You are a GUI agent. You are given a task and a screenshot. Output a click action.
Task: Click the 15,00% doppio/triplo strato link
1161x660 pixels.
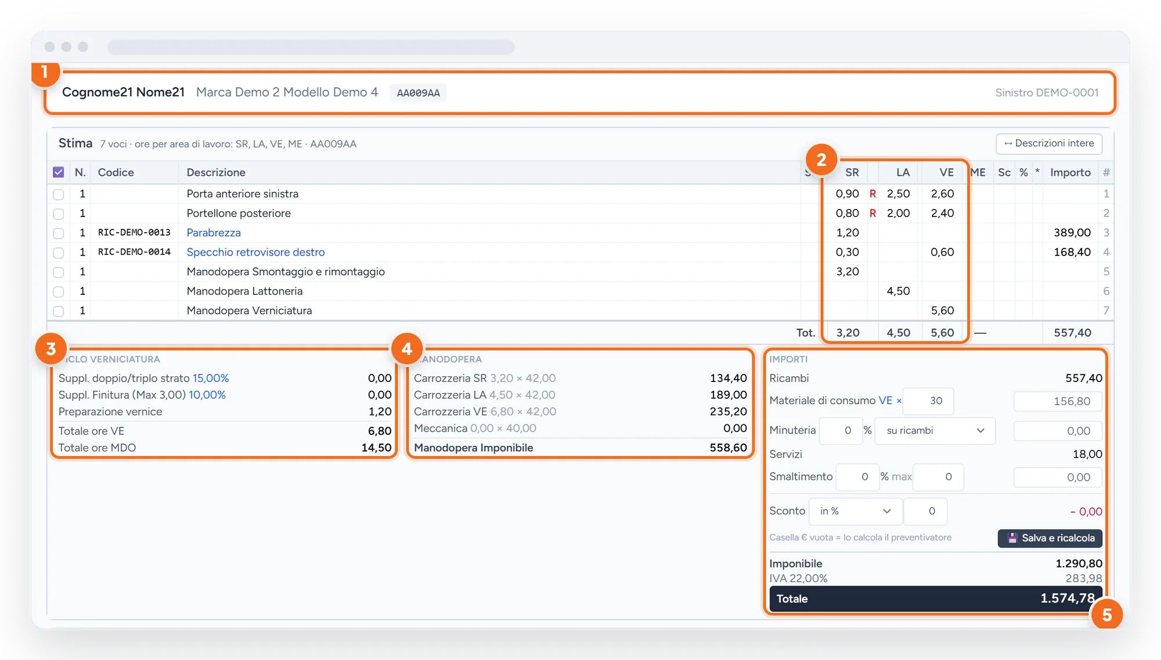coord(211,378)
